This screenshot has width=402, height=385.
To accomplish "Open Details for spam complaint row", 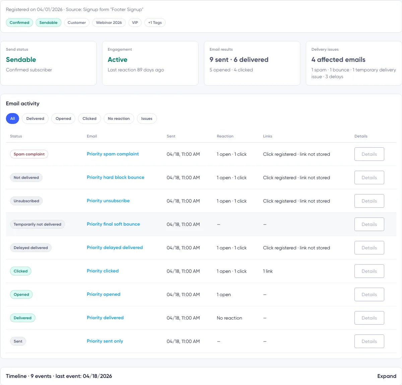I will click(369, 154).
